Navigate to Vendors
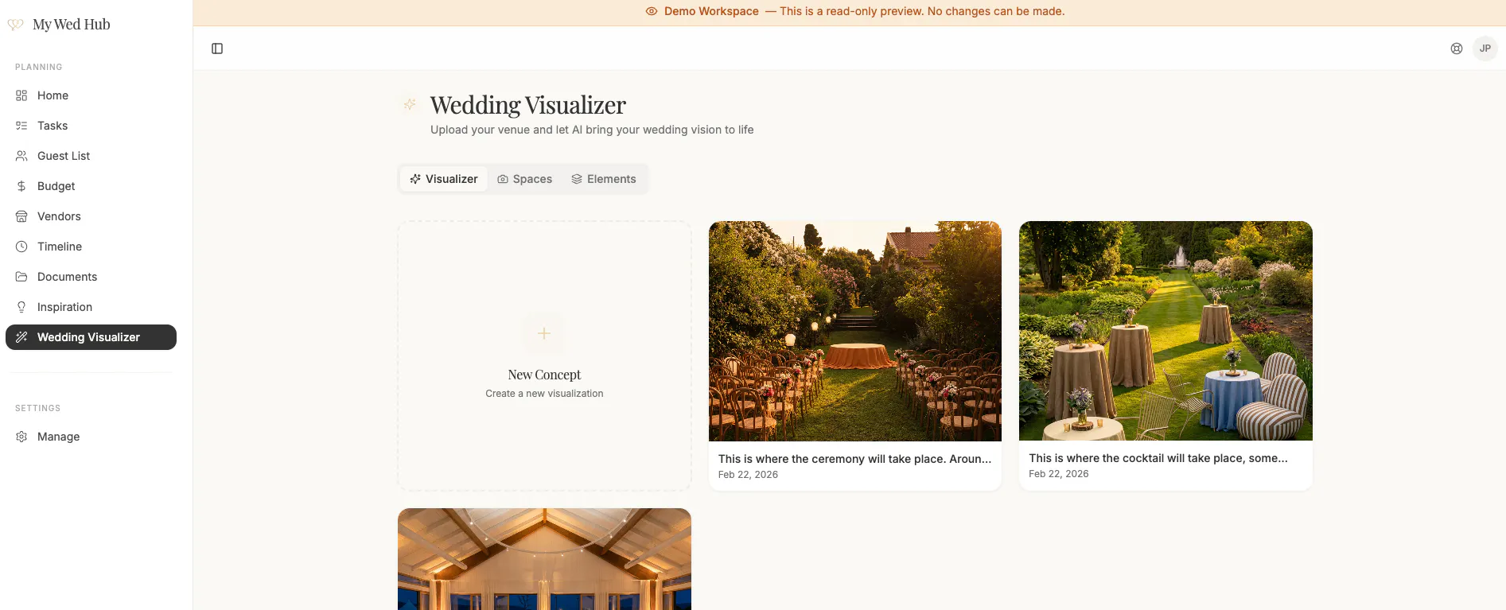Image resolution: width=1506 pixels, height=610 pixels. pyautogui.click(x=91, y=216)
